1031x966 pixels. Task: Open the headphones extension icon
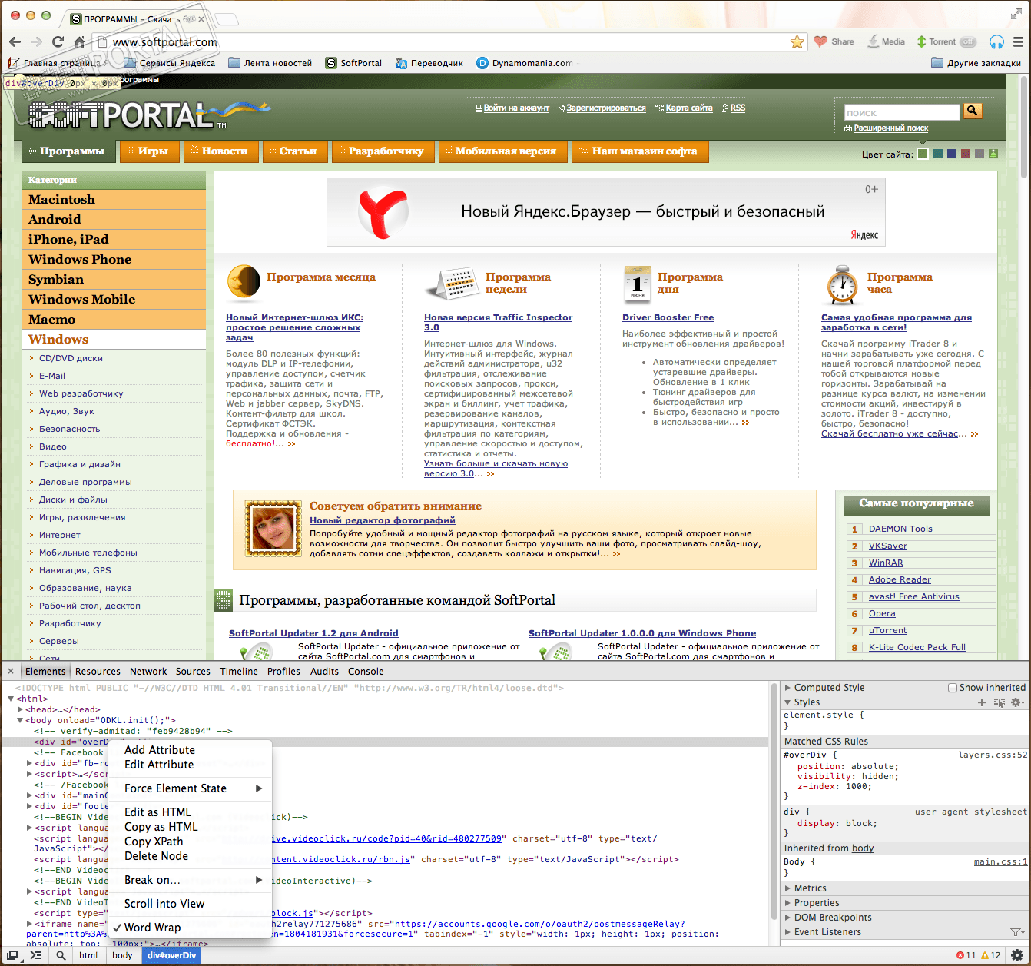(x=996, y=41)
